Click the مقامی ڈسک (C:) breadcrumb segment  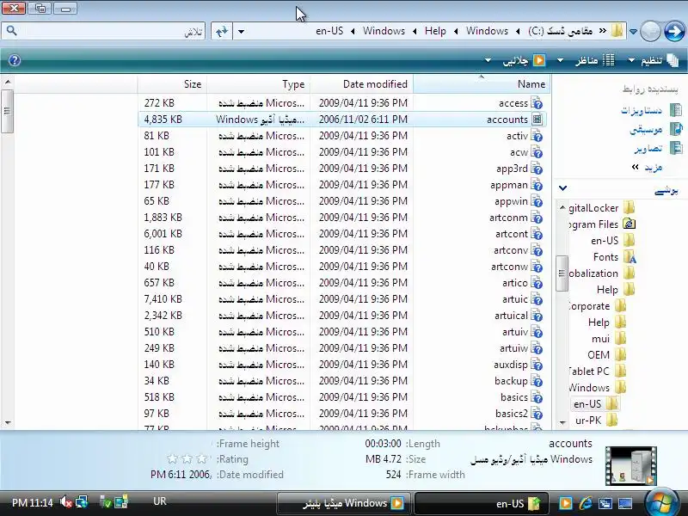(561, 31)
